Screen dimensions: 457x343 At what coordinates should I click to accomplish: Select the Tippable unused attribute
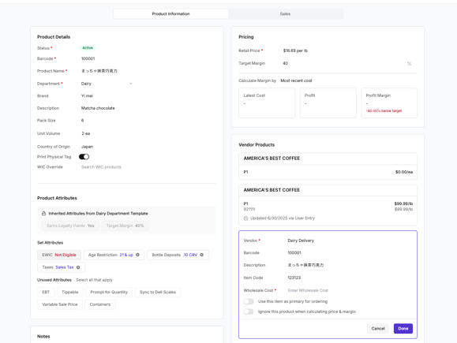[70, 292]
